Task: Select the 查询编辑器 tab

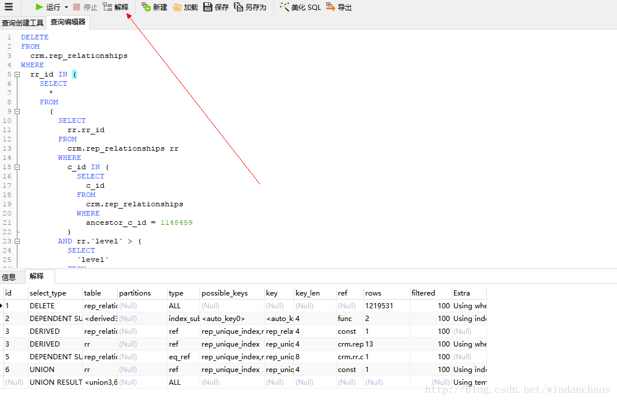Action: (x=68, y=22)
